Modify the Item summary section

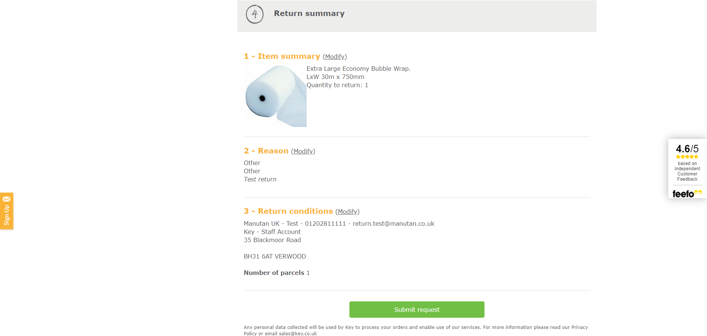coord(335,57)
